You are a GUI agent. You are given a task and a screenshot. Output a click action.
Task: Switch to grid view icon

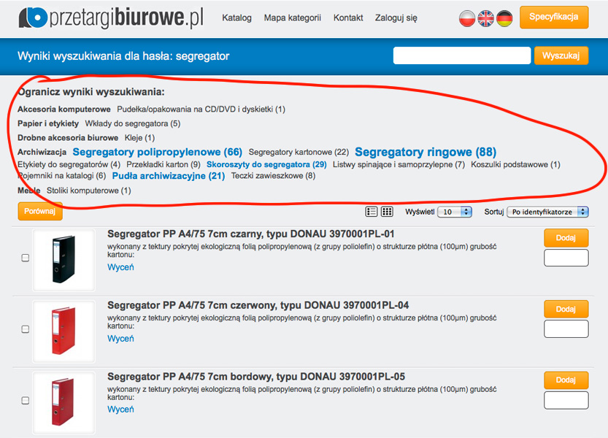click(x=387, y=212)
